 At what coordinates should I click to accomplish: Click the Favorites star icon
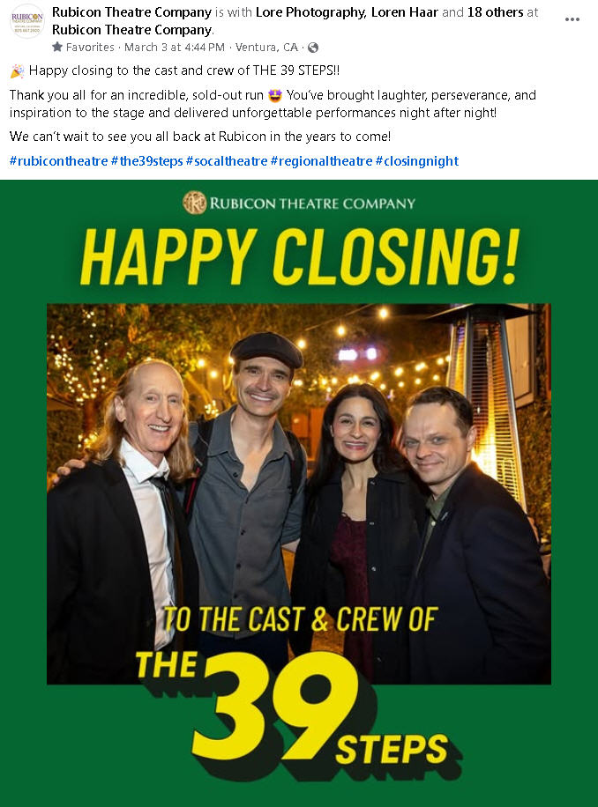tap(57, 47)
